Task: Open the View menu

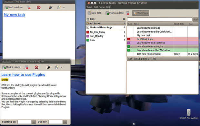Action: coord(102,7)
